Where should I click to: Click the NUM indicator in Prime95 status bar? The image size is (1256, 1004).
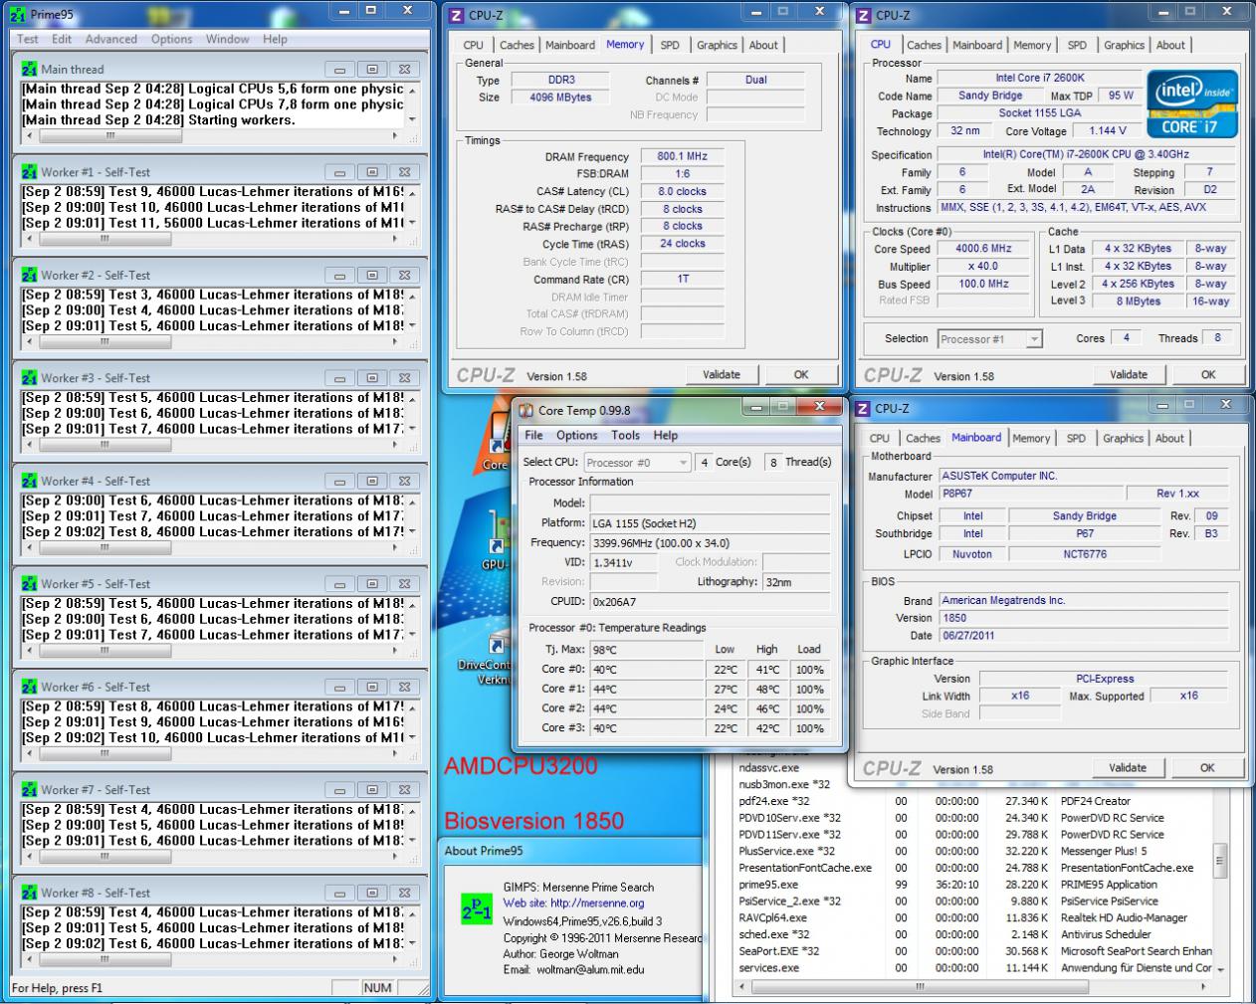click(x=378, y=988)
